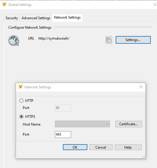The height and width of the screenshot is (168, 157).
Task: Switch to the Security tab
Action: tap(12, 18)
